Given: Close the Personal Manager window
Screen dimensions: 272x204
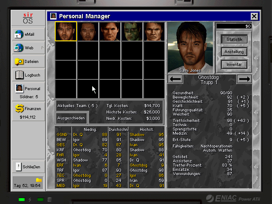Looking at the screenshot, I should click(254, 16).
